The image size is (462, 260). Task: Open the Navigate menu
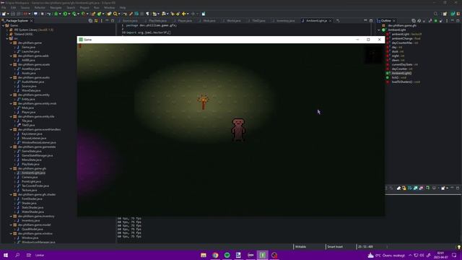(x=56, y=8)
